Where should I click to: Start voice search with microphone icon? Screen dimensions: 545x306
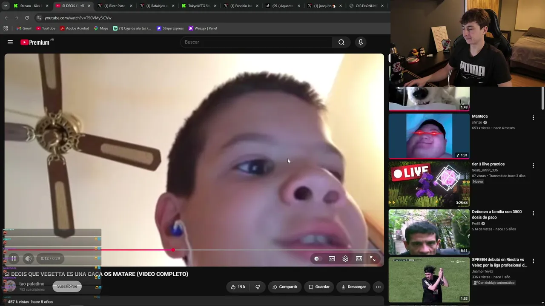[361, 42]
